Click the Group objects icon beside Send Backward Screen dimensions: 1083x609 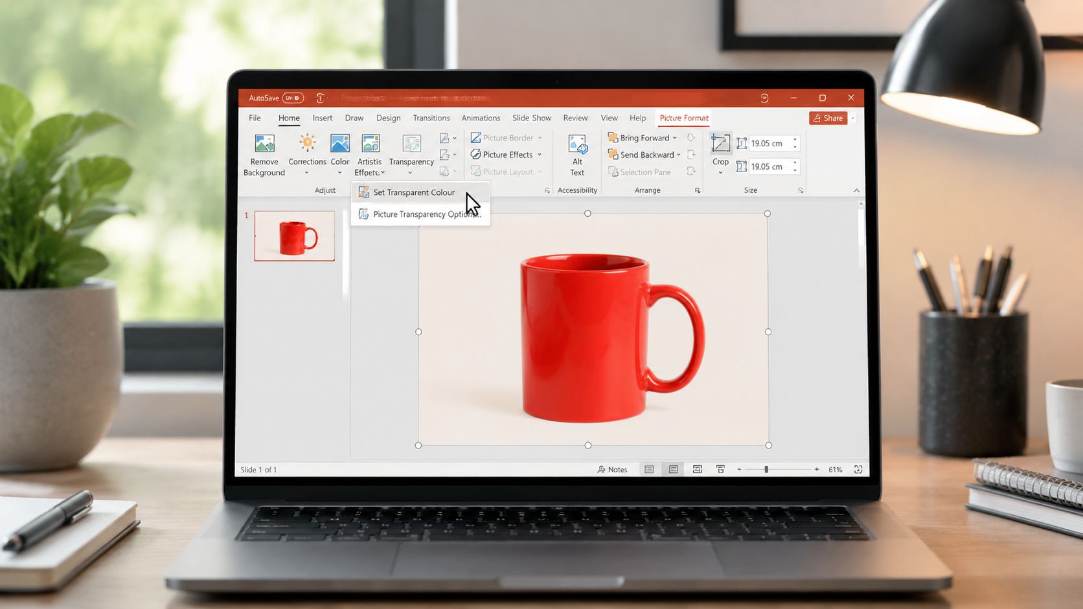691,155
